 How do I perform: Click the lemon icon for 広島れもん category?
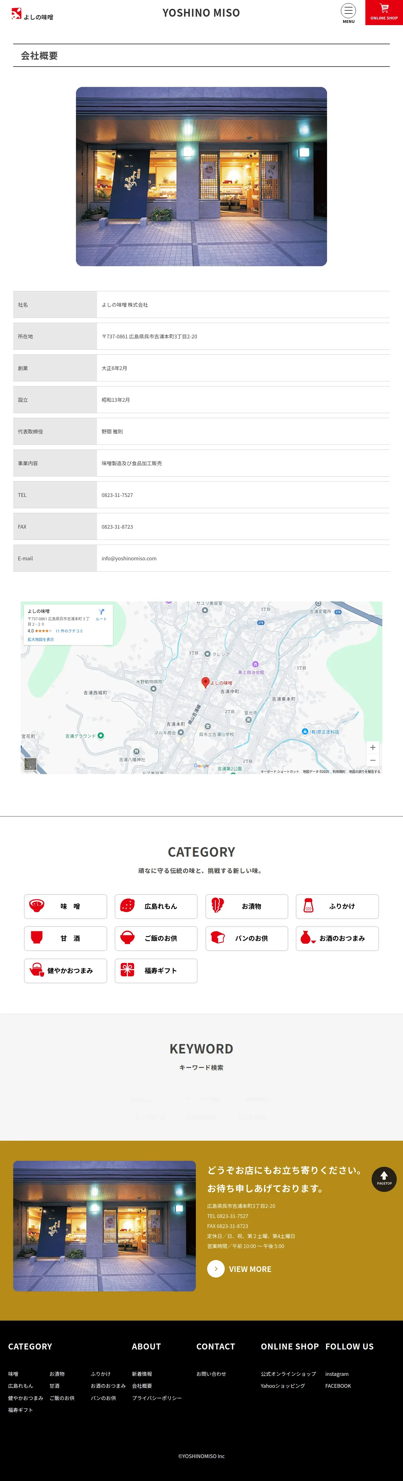128,906
